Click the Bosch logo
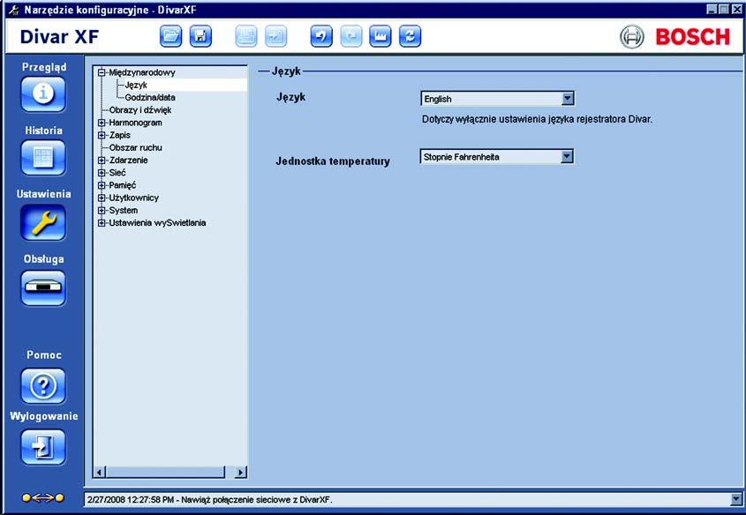 (x=675, y=36)
